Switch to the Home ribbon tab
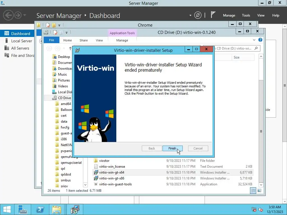The height and width of the screenshot is (215, 287). point(68,40)
